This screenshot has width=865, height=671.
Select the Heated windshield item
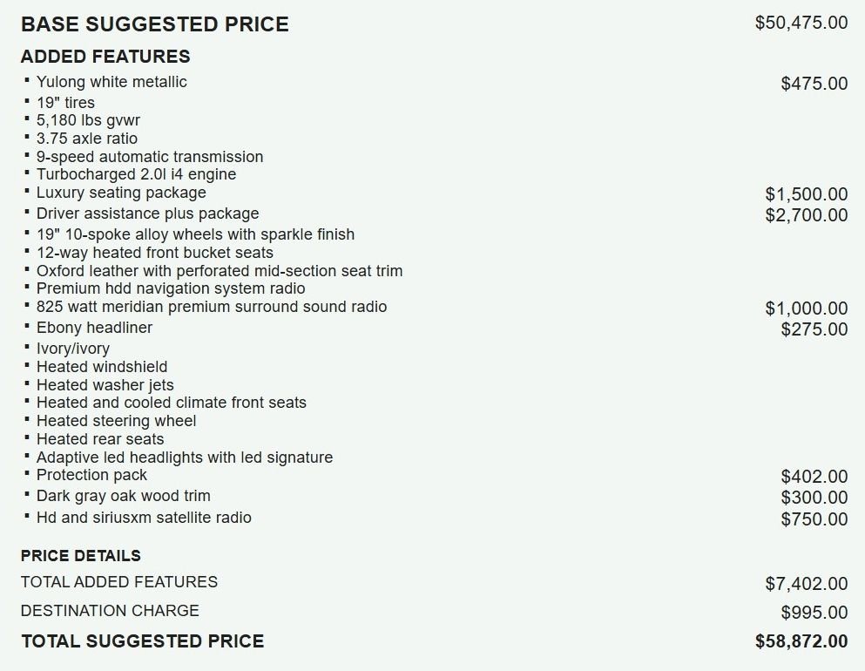tap(102, 367)
